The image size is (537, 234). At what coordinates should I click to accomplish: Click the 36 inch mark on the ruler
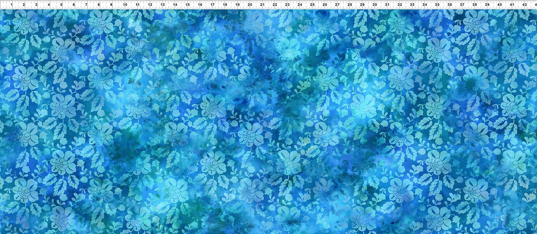click(x=450, y=5)
